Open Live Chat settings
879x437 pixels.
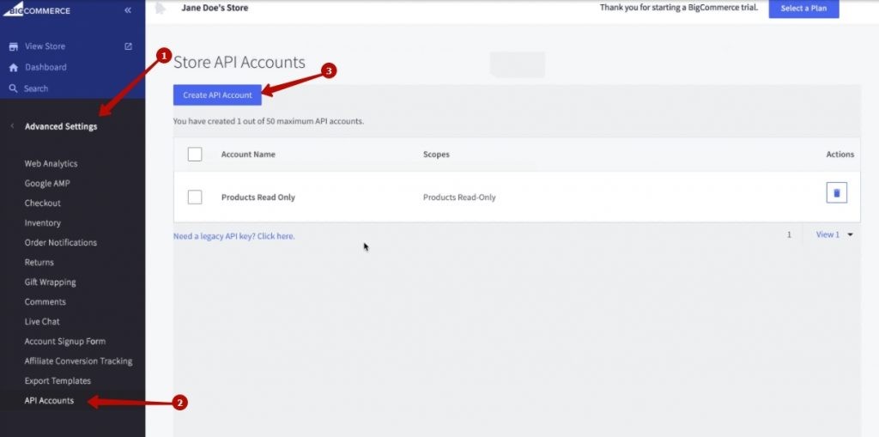(x=42, y=321)
